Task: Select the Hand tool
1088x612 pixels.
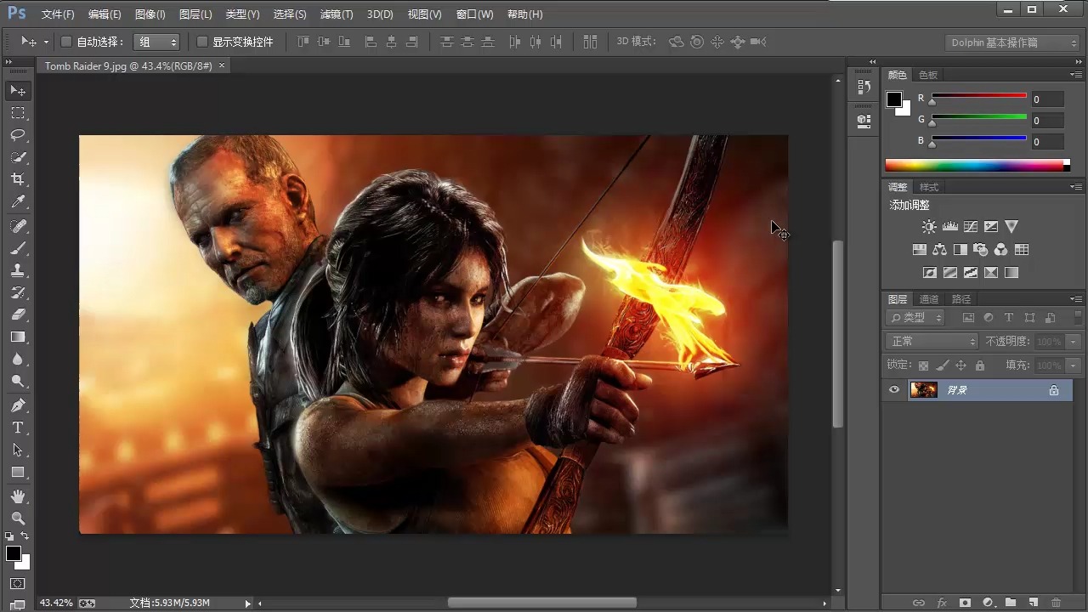Action: [x=18, y=496]
